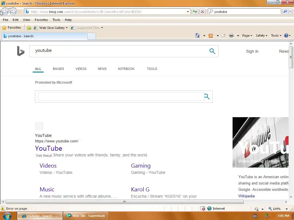Open the Tools menu in menu bar

(x=56, y=20)
